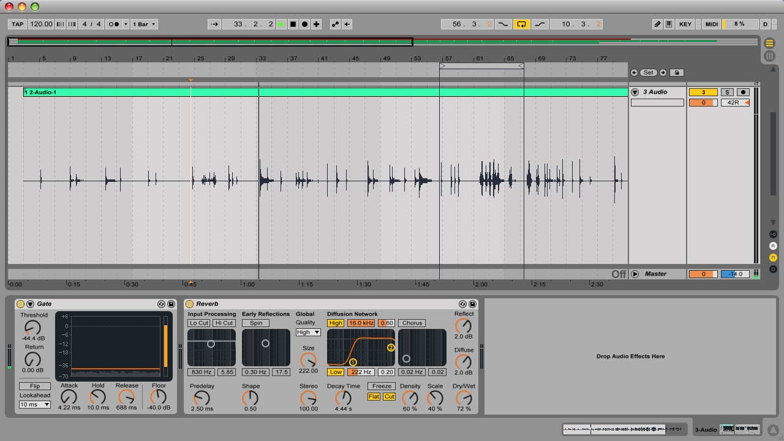Click the Reverb Hot-Swap preset icon
784x441 pixels.
pos(462,304)
